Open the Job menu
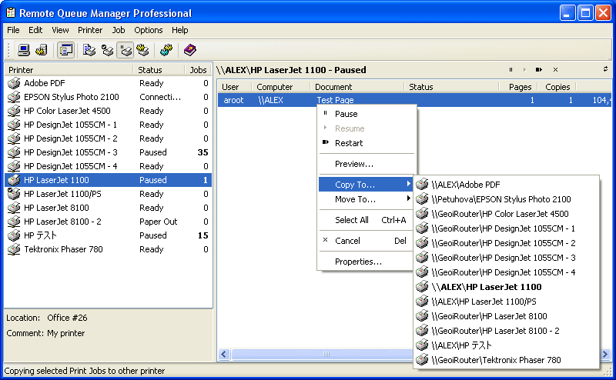The width and height of the screenshot is (616, 380). (x=119, y=30)
